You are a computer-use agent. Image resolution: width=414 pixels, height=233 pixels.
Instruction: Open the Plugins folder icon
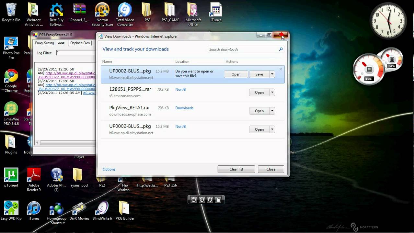pos(11,144)
